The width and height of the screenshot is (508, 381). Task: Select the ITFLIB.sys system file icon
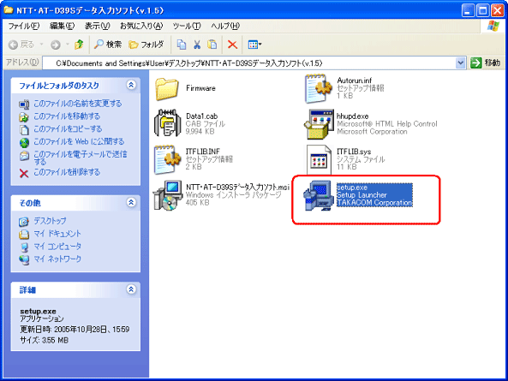pyautogui.click(x=320, y=159)
